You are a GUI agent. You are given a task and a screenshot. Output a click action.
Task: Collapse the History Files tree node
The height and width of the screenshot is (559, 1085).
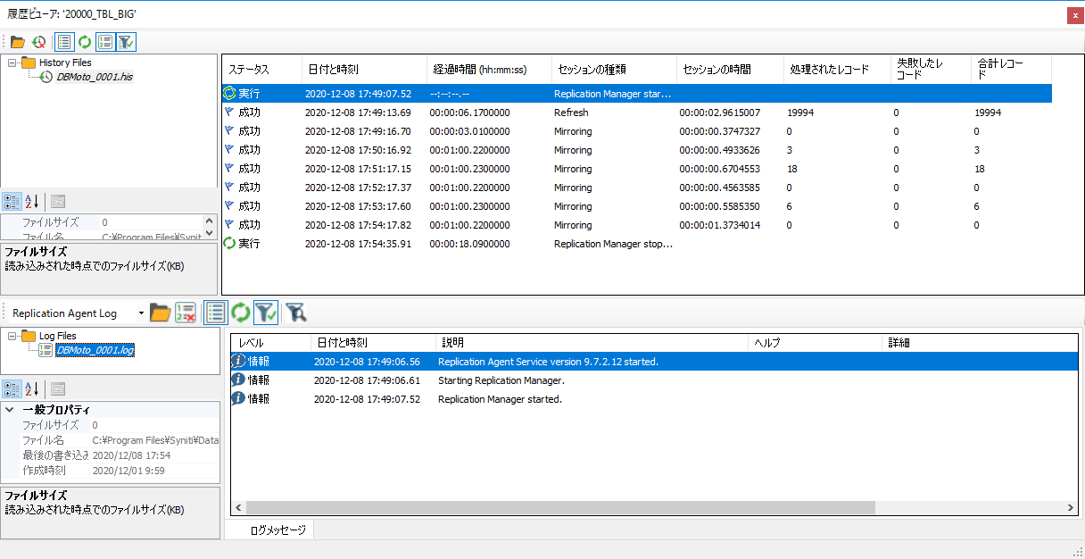tap(12, 63)
